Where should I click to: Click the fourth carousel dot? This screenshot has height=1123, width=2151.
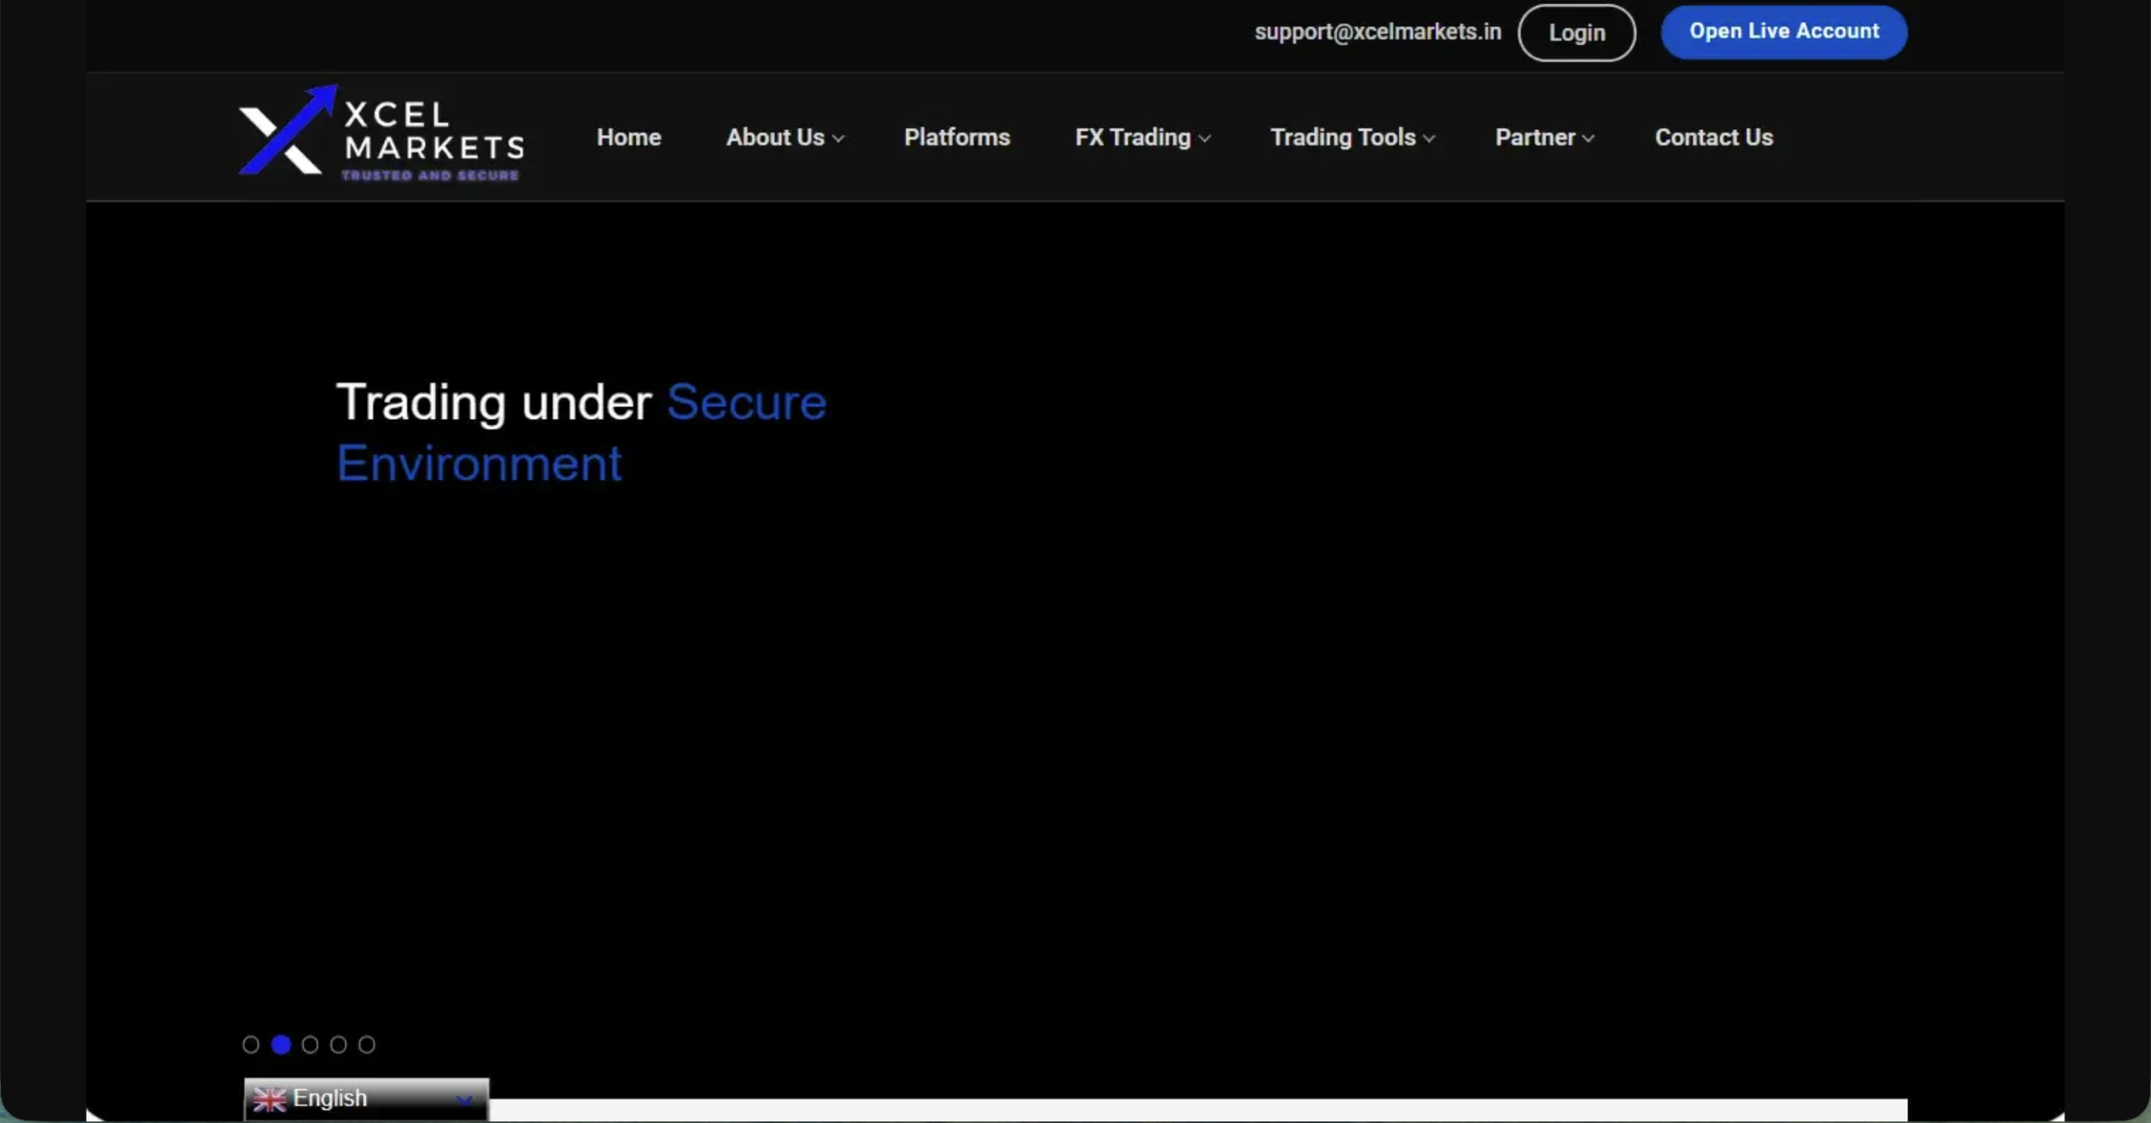pyautogui.click(x=338, y=1044)
